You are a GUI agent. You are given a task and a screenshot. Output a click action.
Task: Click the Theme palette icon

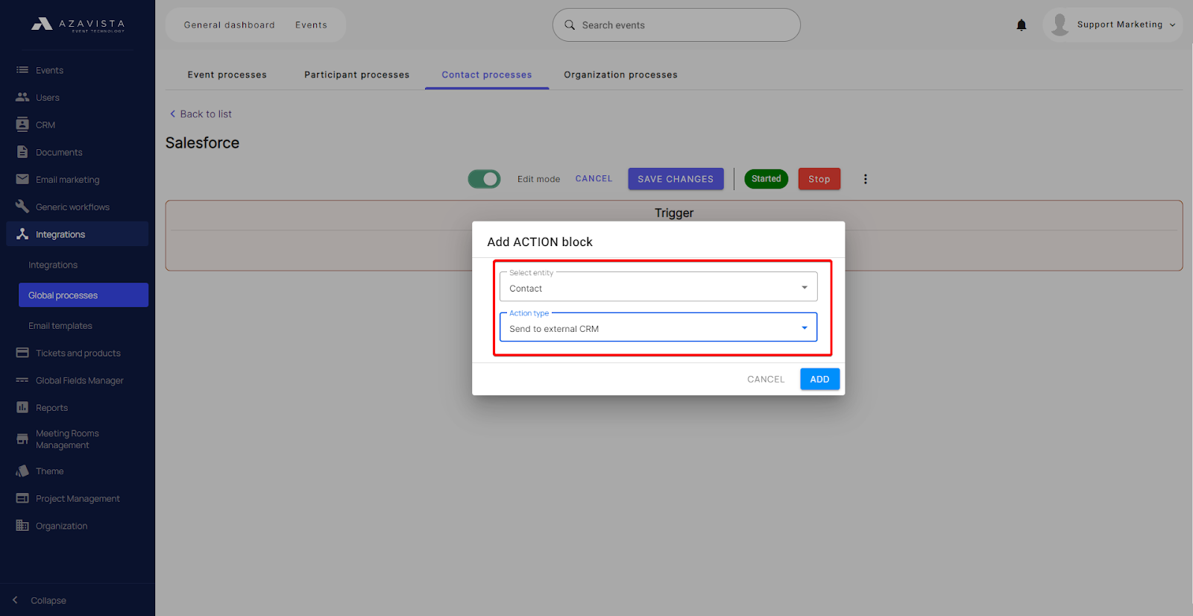coord(22,471)
